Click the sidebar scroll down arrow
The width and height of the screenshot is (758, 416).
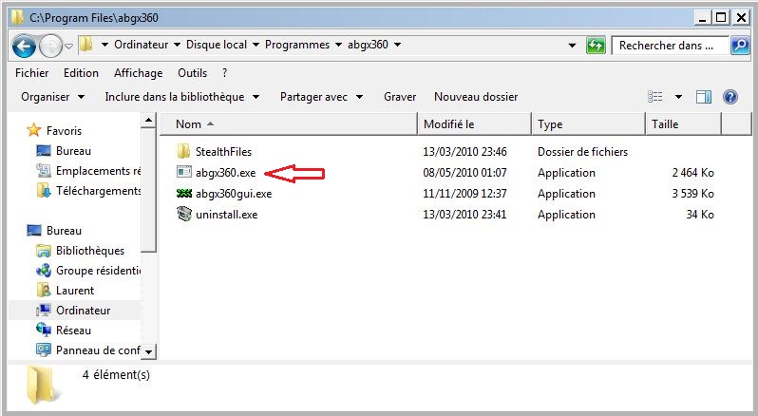pos(149,351)
